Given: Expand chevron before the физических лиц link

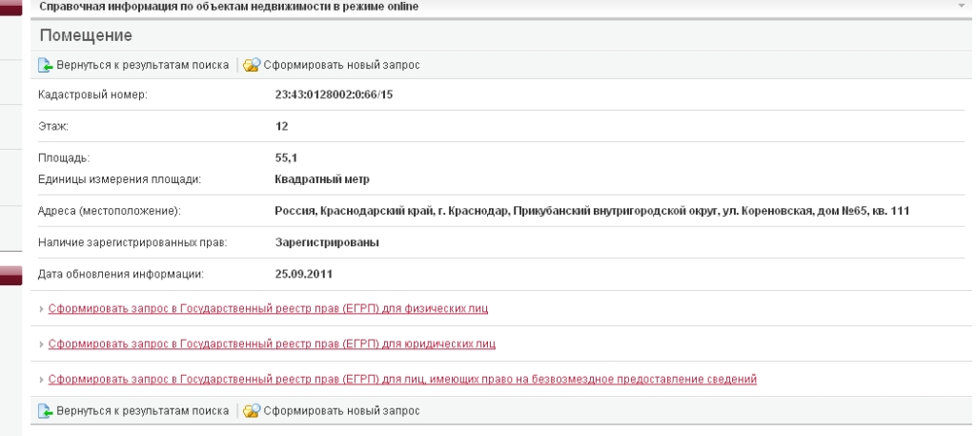Looking at the screenshot, I should point(41,311).
